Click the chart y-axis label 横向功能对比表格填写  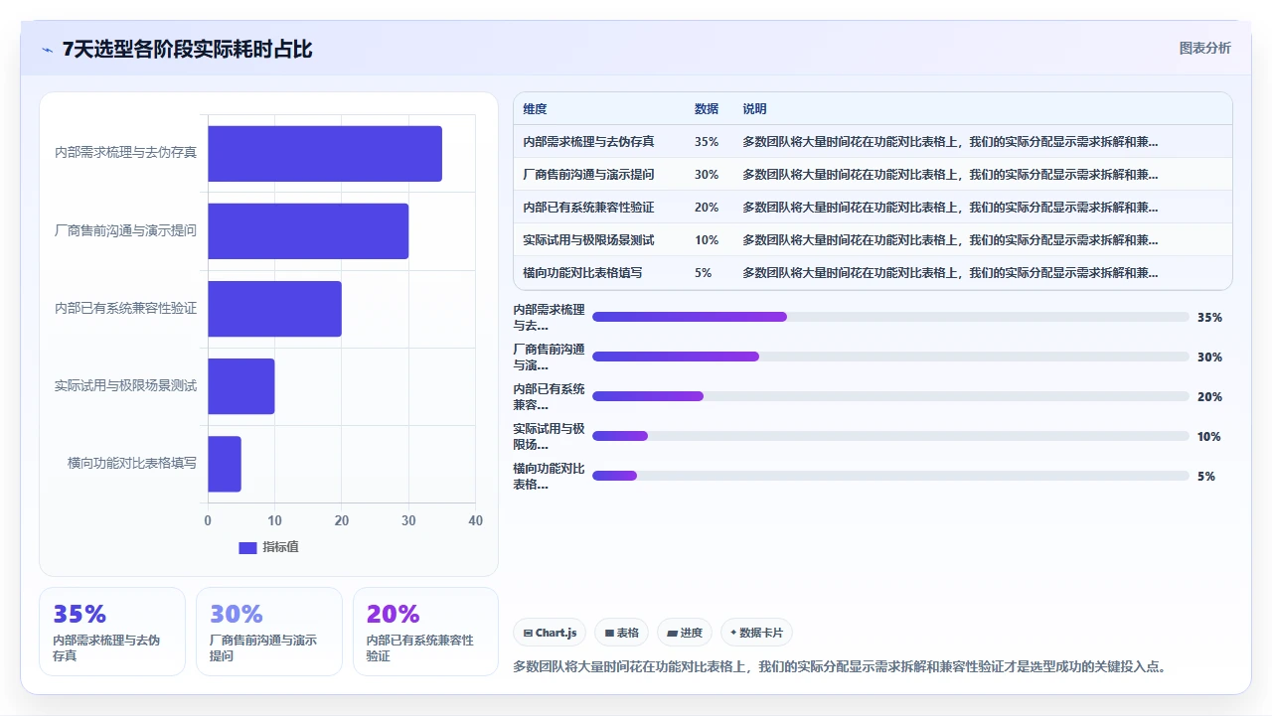(x=132, y=463)
